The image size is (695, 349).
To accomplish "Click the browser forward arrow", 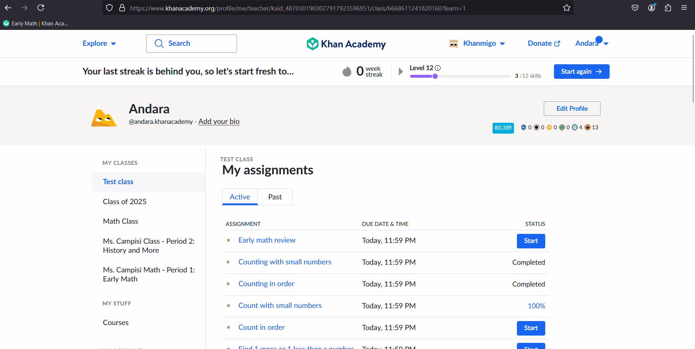I will click(24, 8).
